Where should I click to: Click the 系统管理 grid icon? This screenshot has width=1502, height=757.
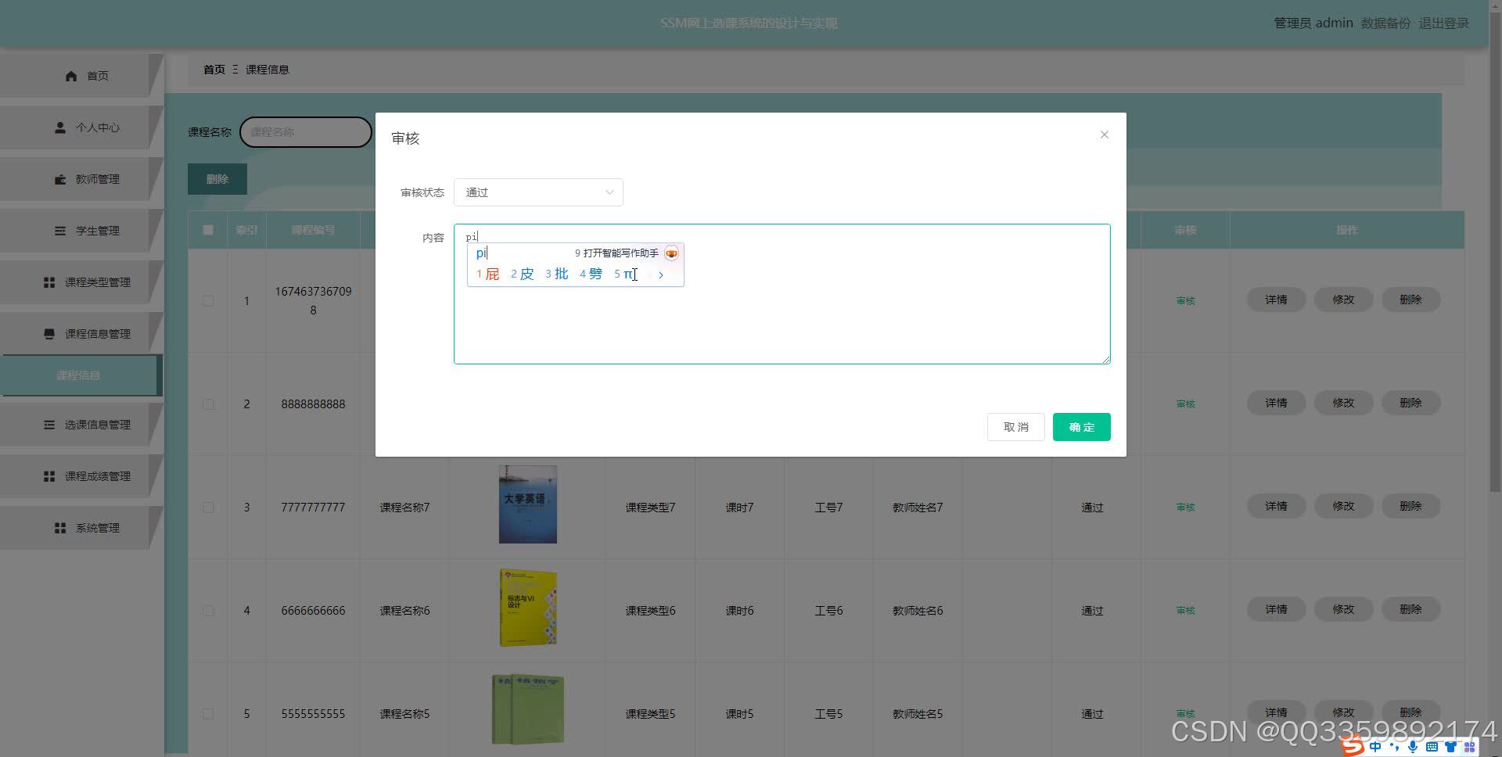click(x=60, y=528)
